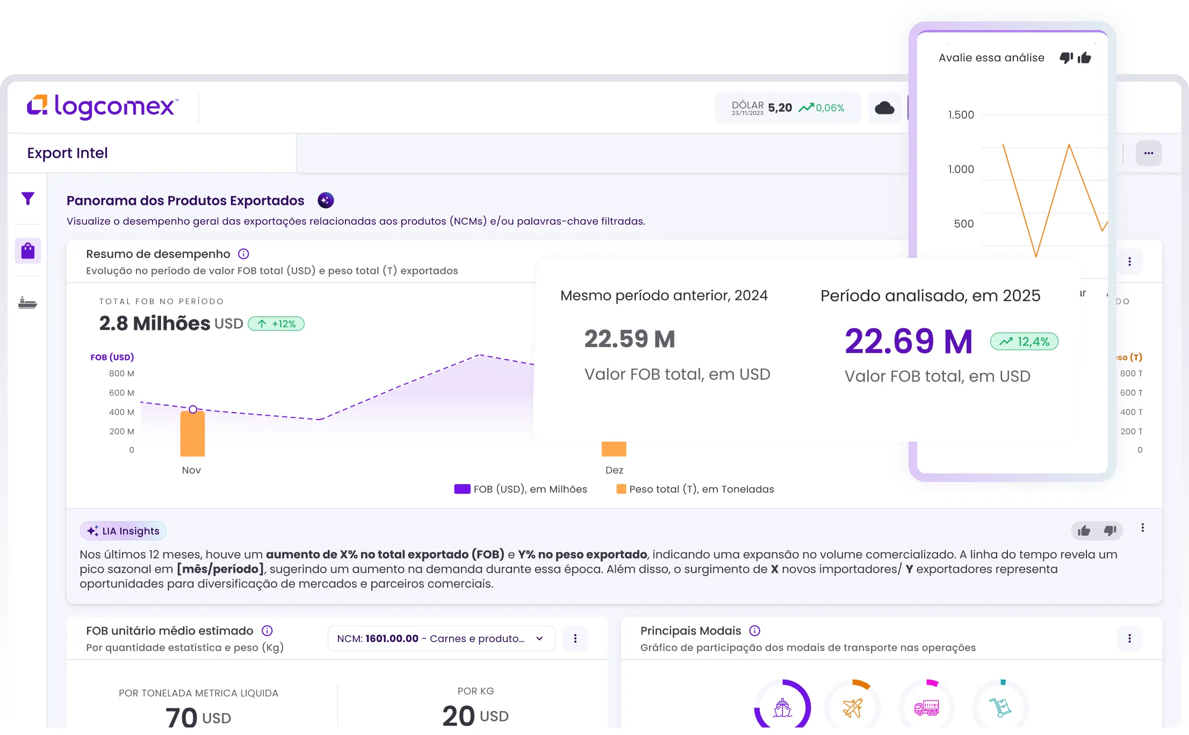Screen dimensions: 1189x735
Task: Like the LIA Insights with thumbs up
Action: pyautogui.click(x=1084, y=531)
